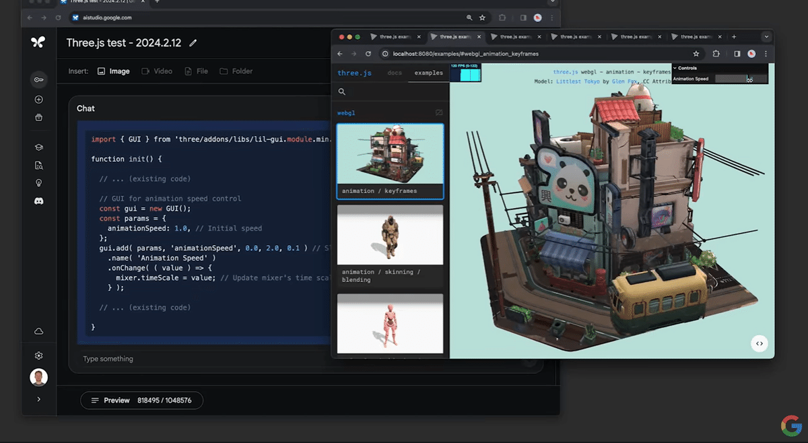The height and width of the screenshot is (443, 808).
Task: Open settings gear in AI Studio sidebar
Action: click(x=38, y=355)
